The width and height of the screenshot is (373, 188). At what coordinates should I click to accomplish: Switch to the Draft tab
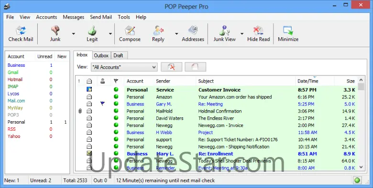click(118, 55)
